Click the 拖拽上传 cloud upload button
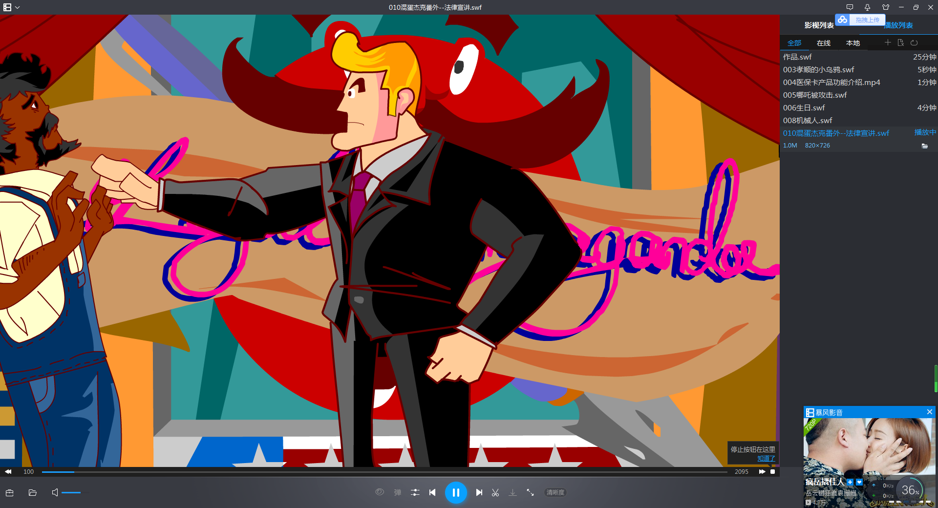The image size is (938, 508). (860, 20)
